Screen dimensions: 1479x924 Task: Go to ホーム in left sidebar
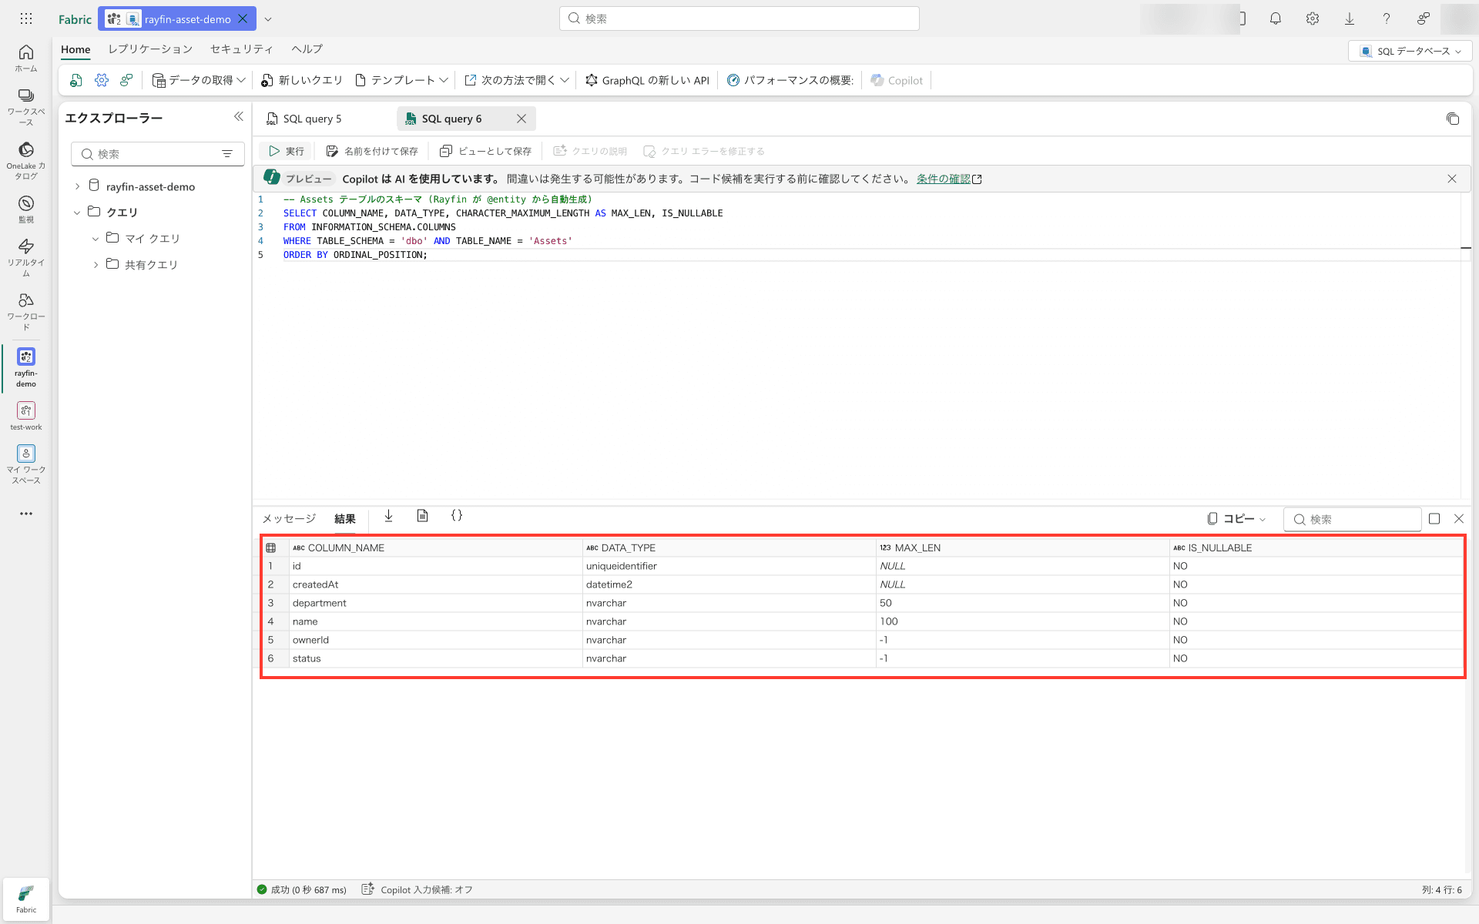[x=26, y=58]
